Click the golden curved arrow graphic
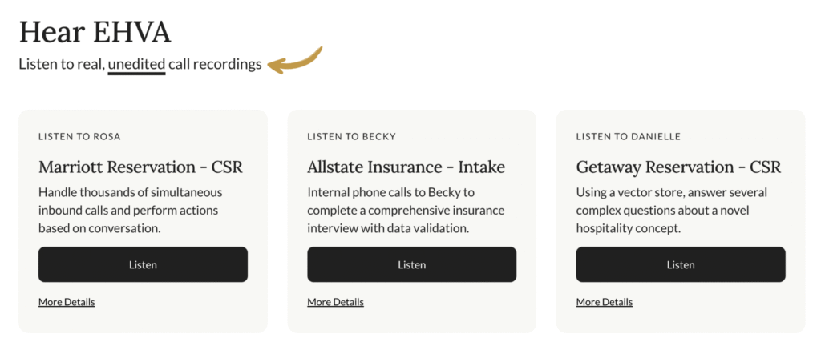821x346 pixels. coord(294,61)
